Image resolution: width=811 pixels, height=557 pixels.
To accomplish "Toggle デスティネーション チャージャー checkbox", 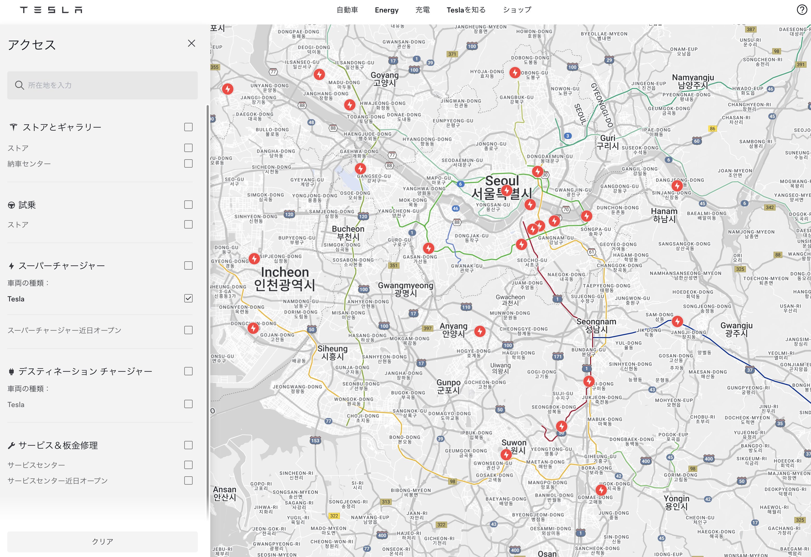I will coord(188,371).
